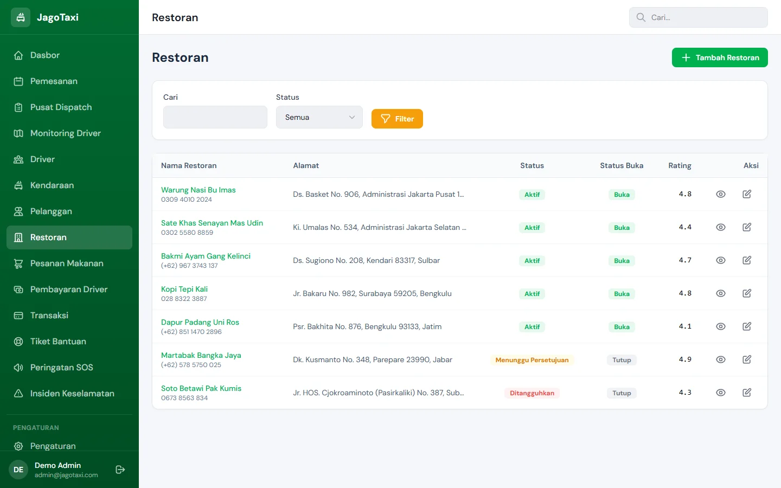View details of Soto Betawi Pak Kumis

[x=721, y=393]
